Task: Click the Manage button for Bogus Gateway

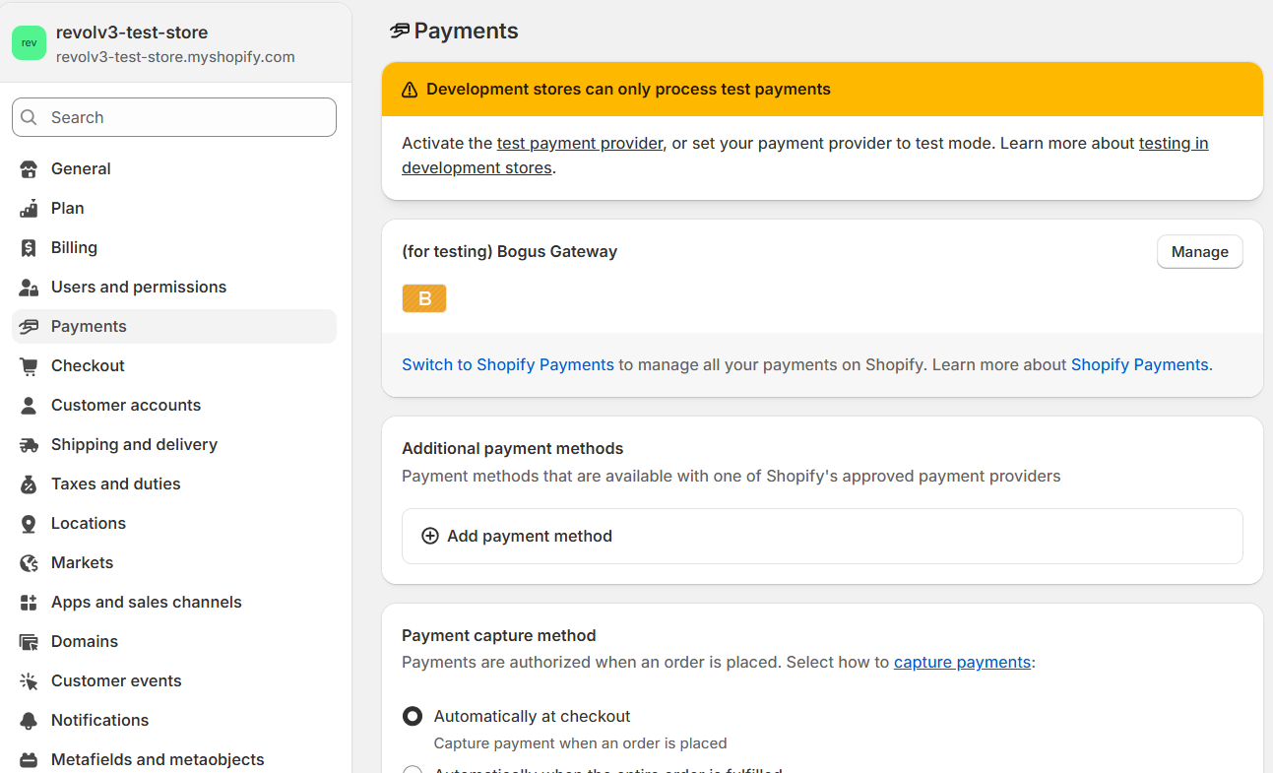Action: coord(1199,251)
